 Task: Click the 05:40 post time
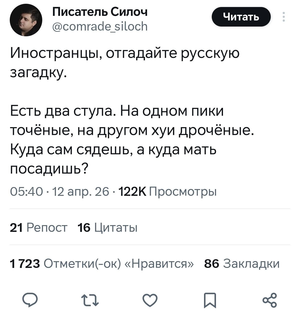coord(23,192)
